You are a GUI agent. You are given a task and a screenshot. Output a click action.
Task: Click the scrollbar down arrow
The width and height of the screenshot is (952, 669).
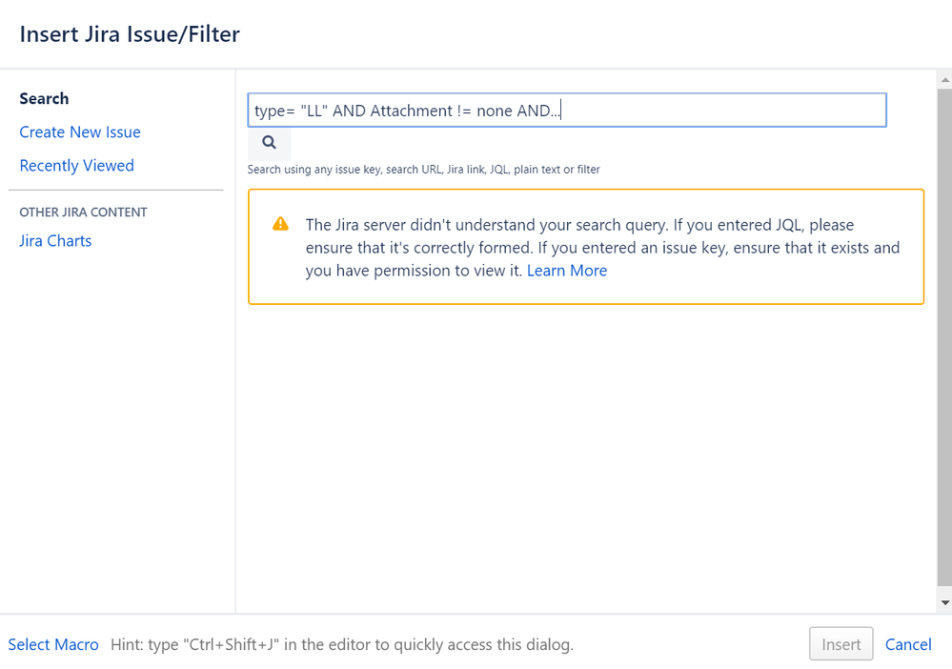944,603
